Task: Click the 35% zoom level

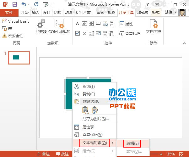Action: pyautogui.click(x=171, y=154)
